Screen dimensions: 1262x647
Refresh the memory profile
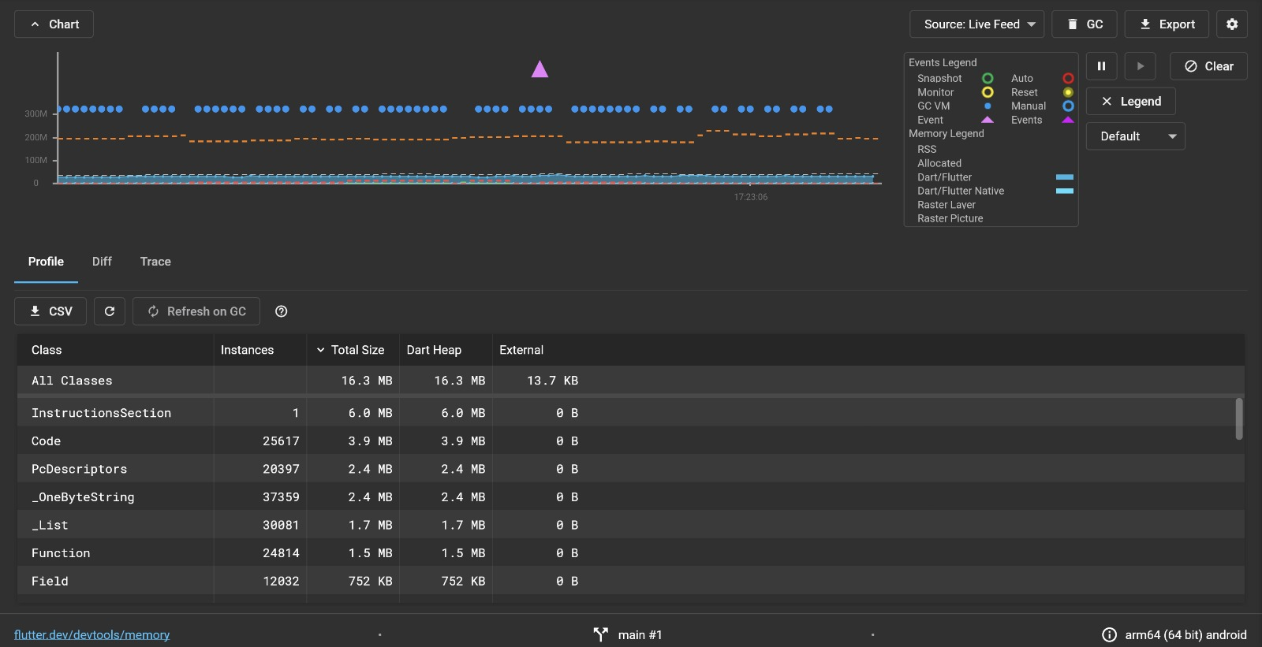110,311
